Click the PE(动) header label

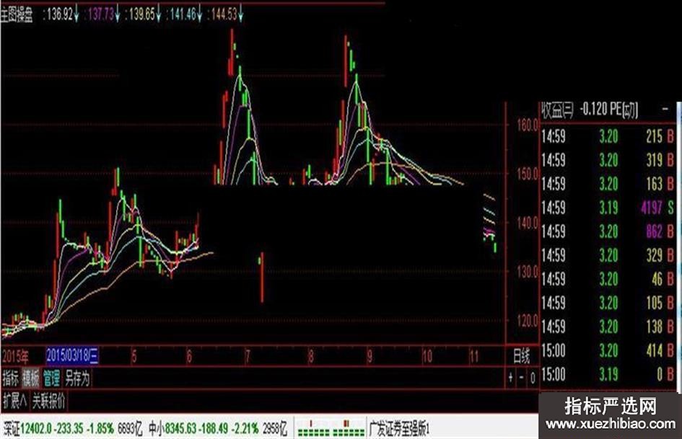(x=624, y=110)
